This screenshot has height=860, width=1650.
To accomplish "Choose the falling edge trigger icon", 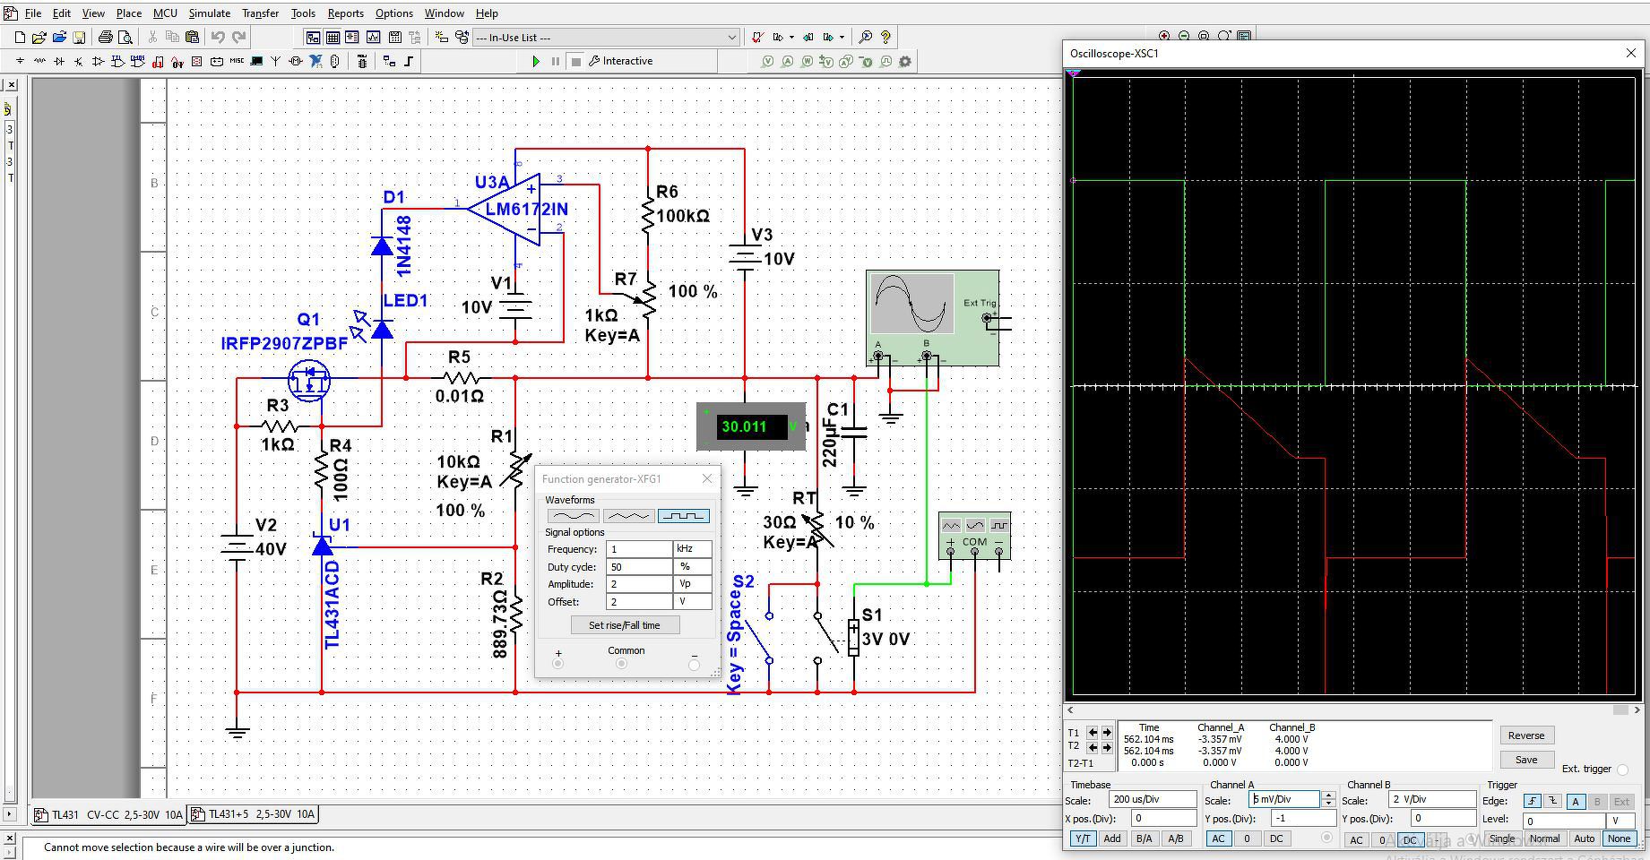I will pos(1553,802).
